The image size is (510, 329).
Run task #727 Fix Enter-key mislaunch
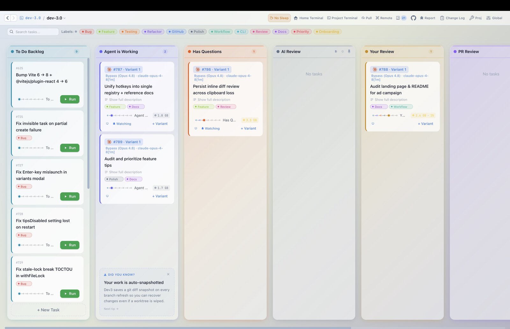pos(70,197)
